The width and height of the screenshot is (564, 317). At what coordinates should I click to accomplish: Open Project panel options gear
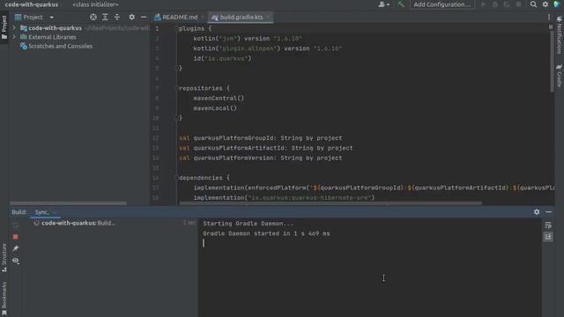tap(131, 18)
